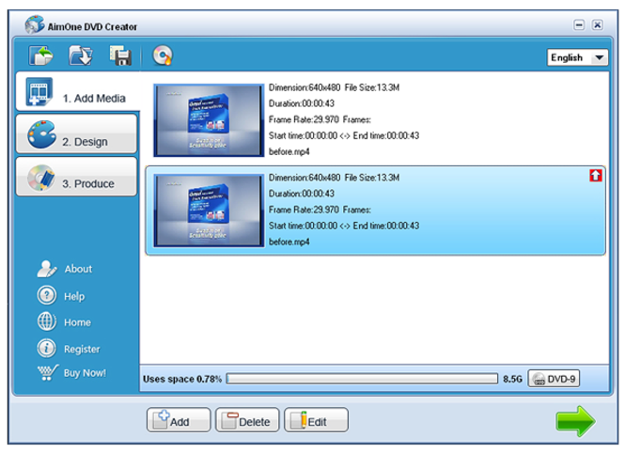This screenshot has width=625, height=453.
Task: Go to the 3. Produce tab
Action: [x=76, y=177]
